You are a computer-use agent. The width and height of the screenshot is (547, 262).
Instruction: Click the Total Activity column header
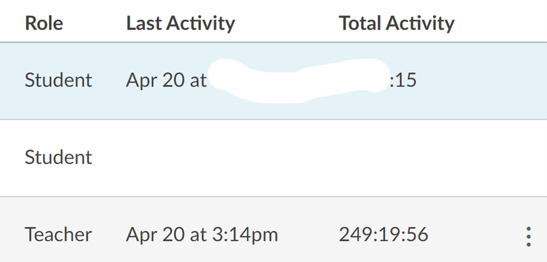[396, 23]
